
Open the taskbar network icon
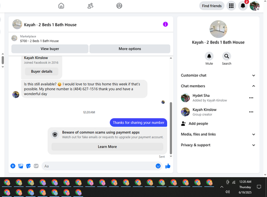tap(234, 182)
